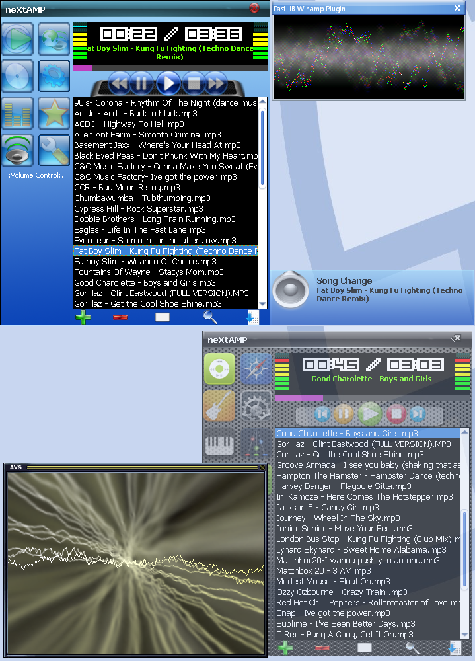This screenshot has height=661, width=475.
Task: Click magnifier search icon under blue playlist
Action: click(210, 317)
